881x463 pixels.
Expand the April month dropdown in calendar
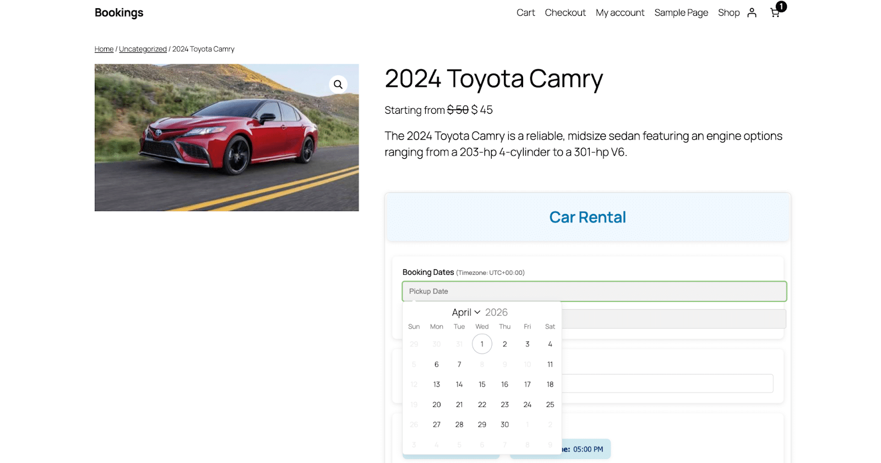pyautogui.click(x=466, y=312)
